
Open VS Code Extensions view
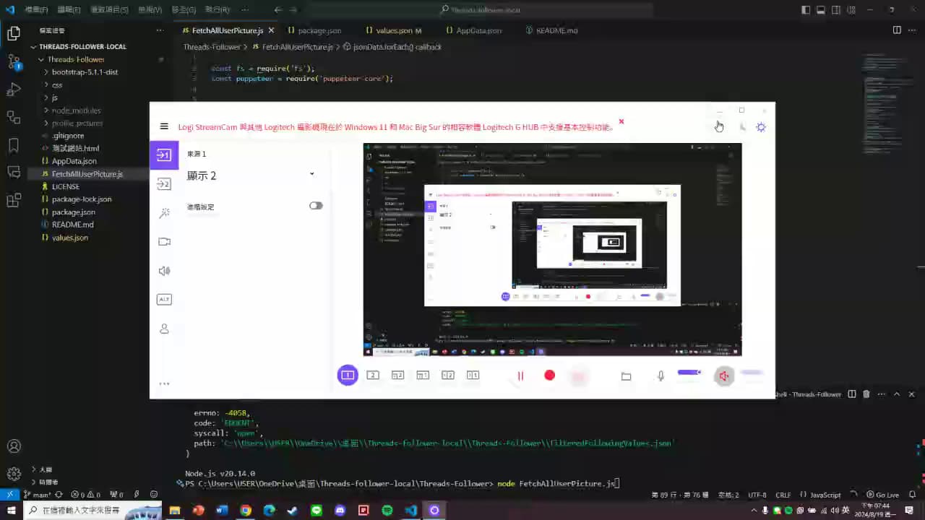tap(14, 200)
